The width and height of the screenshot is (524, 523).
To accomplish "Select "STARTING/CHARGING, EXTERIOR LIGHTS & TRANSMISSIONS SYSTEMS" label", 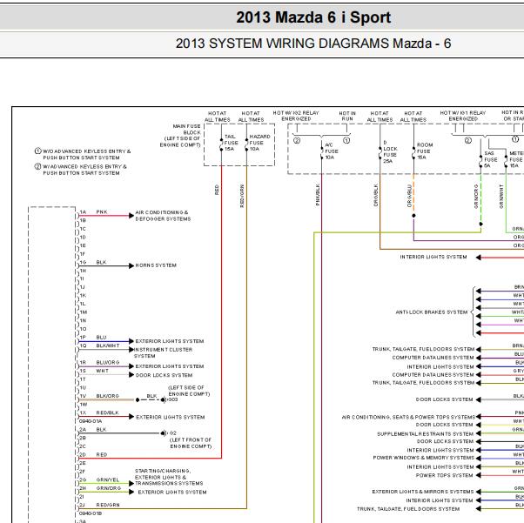I will (x=169, y=477).
